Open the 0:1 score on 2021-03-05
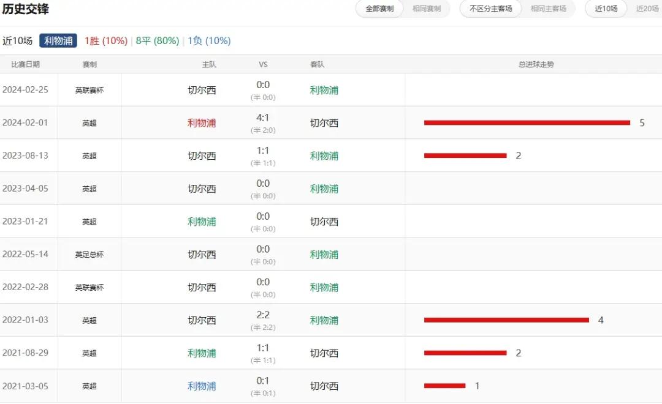Image resolution: width=662 pixels, height=404 pixels. 262,381
